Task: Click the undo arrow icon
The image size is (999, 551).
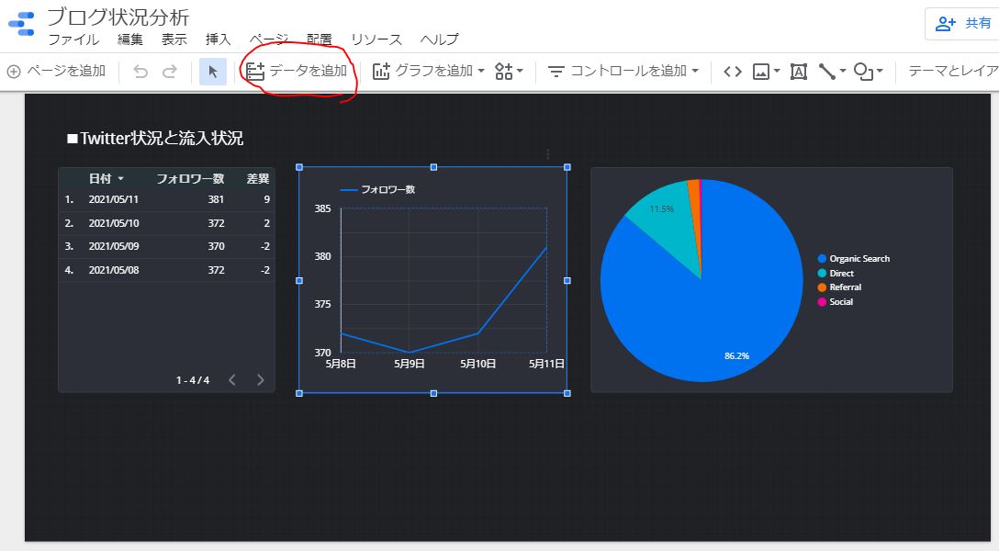Action: [140, 72]
